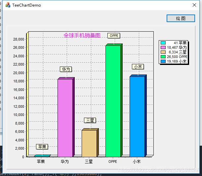The height and width of the screenshot is (176, 202).
Task: Click the 三星 mark label above bar
Action: (x=90, y=120)
